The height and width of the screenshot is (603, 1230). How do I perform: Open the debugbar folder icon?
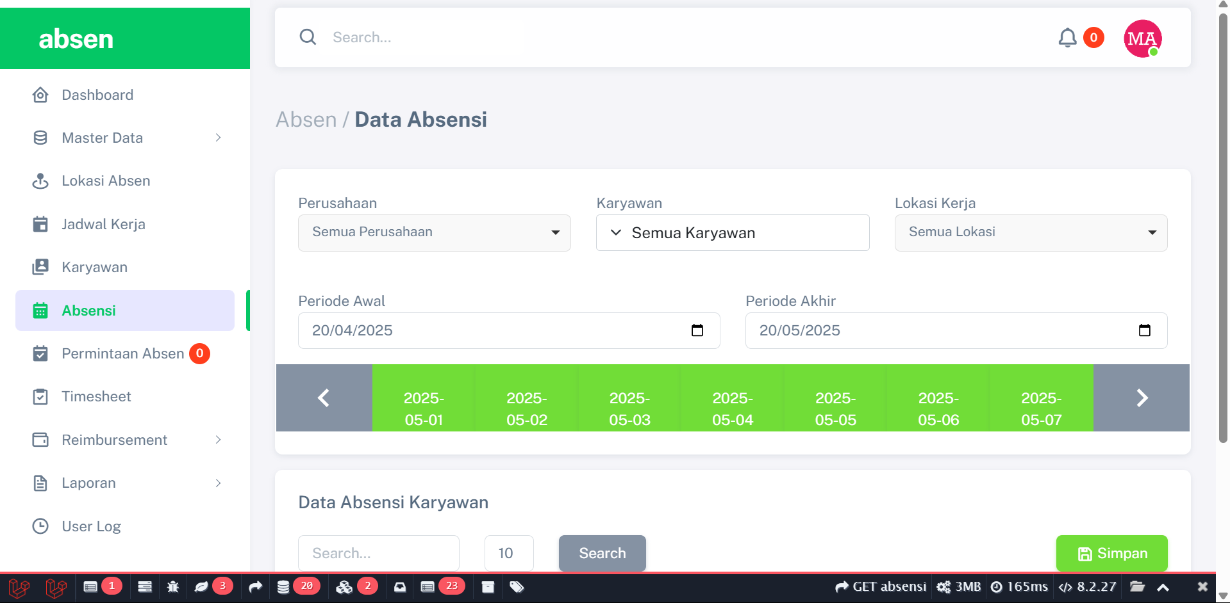point(1137,586)
